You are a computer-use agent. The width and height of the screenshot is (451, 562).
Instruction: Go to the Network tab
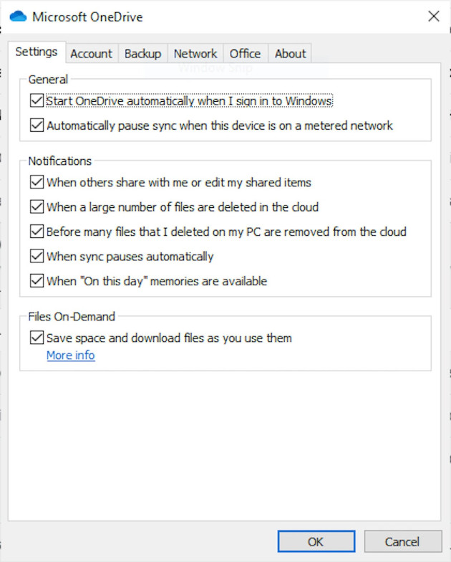pyautogui.click(x=195, y=54)
